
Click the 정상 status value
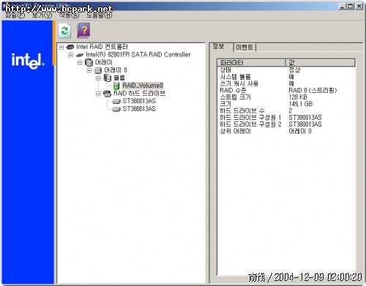click(294, 70)
